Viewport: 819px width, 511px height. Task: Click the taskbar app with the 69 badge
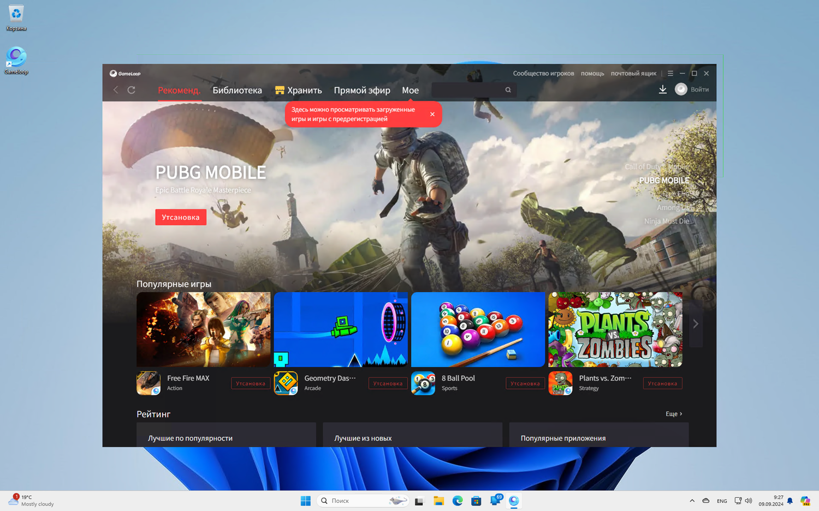click(496, 500)
